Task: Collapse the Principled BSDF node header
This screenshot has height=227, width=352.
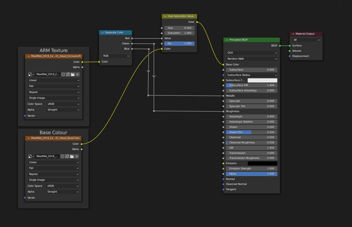Action: pos(226,40)
